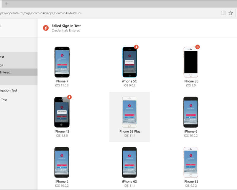Screen dimensions: 237x190
Task: View the iPhone 6S iOS 11.1 screenshot
Action: [129, 163]
